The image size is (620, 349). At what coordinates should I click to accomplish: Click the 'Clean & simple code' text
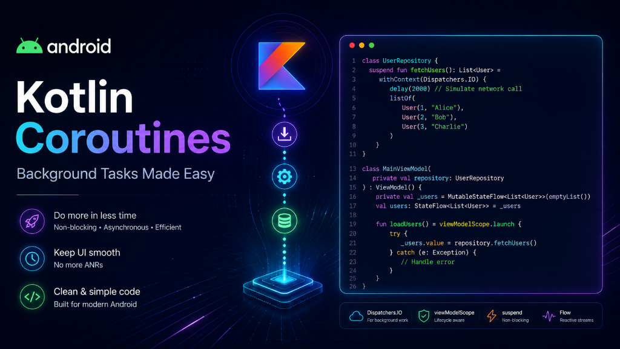pos(97,291)
